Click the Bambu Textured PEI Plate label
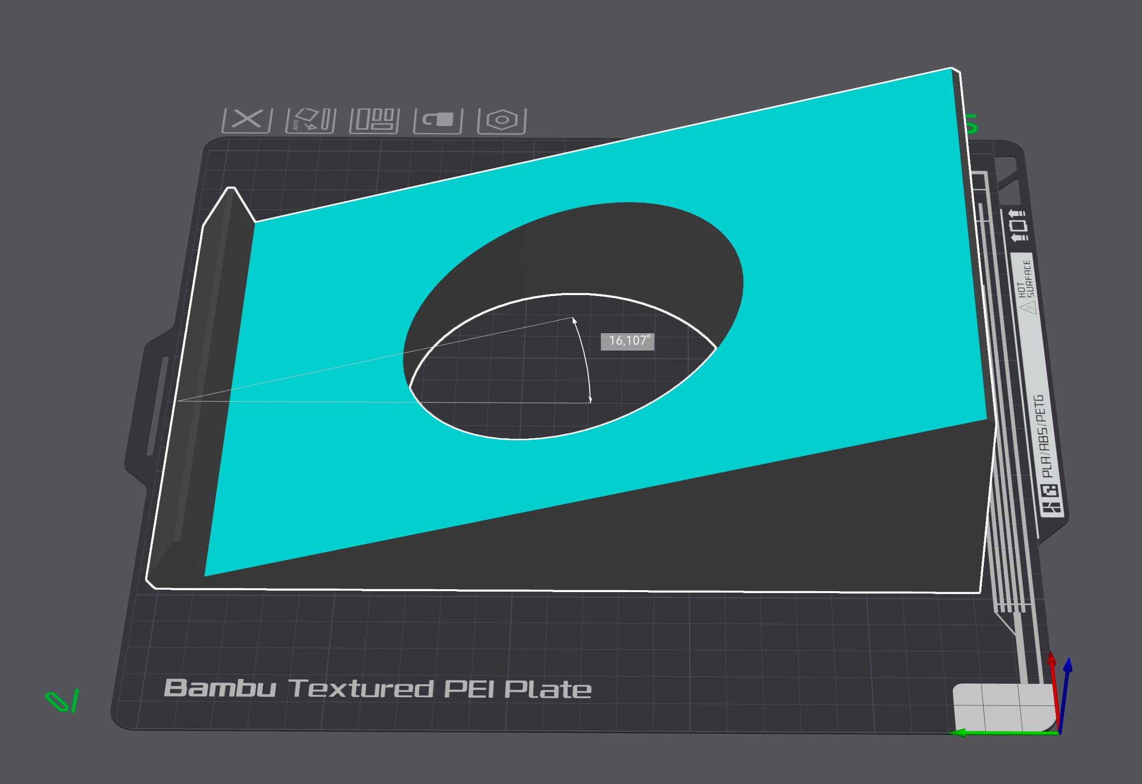 point(378,689)
